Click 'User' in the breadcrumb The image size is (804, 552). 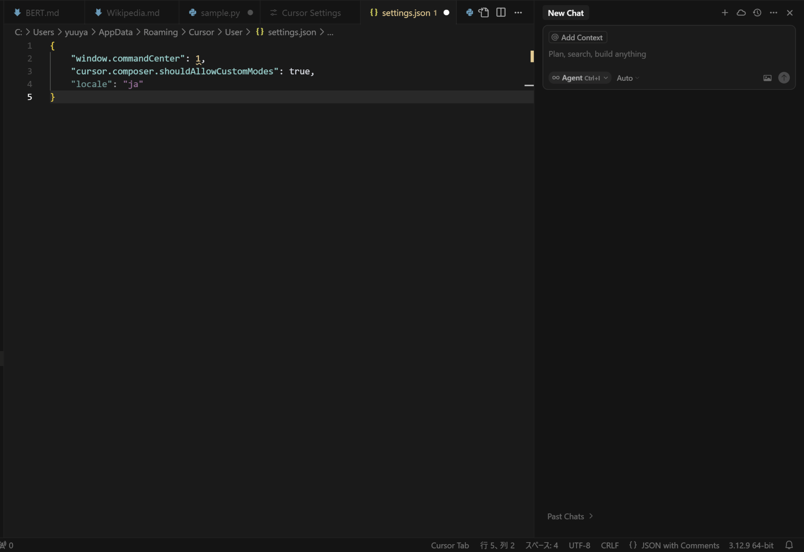(x=234, y=32)
